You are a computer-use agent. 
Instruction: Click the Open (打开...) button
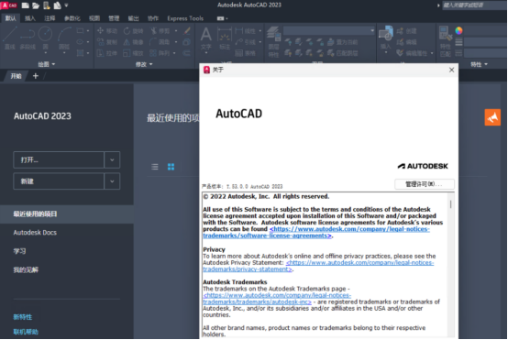[59, 160]
